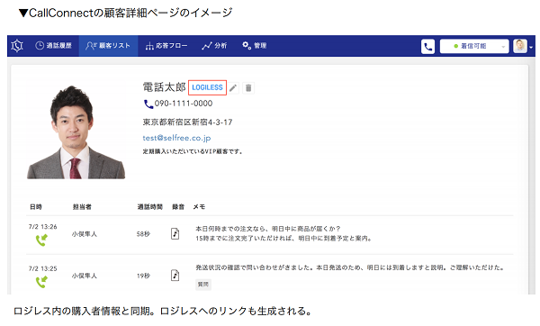Viewport: 540px width, 326px height.
Task: Click the 日時 column header
Action: pyautogui.click(x=36, y=207)
